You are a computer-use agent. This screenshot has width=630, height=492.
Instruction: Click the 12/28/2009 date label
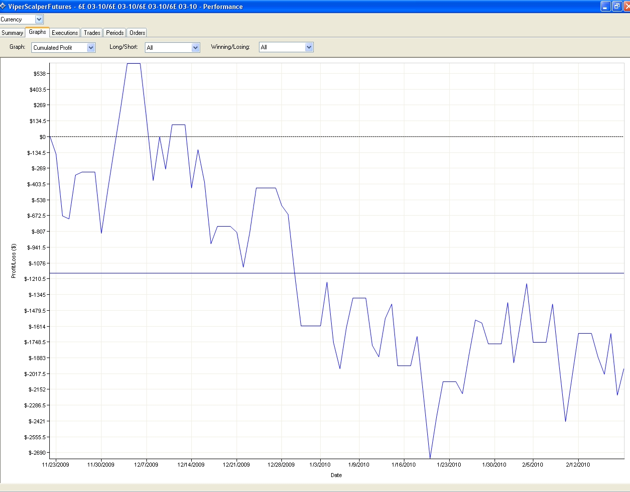[x=281, y=465]
